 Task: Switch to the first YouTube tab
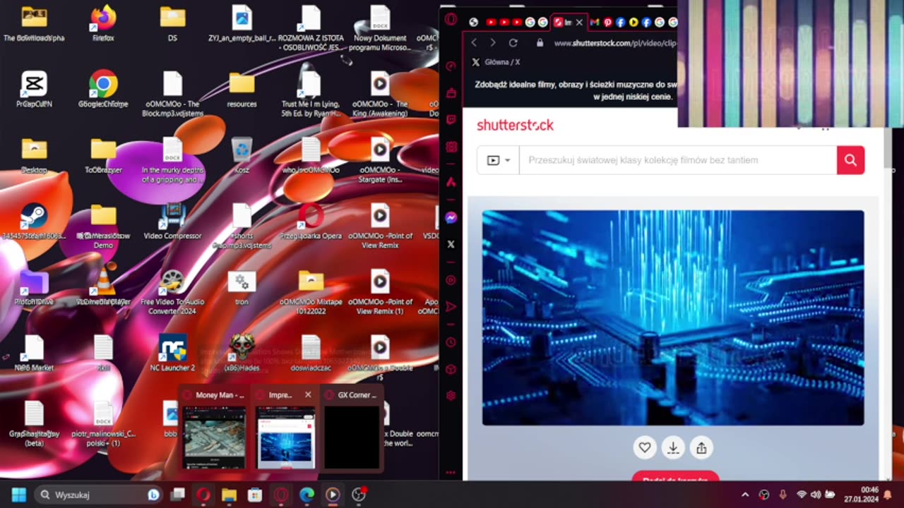491,23
